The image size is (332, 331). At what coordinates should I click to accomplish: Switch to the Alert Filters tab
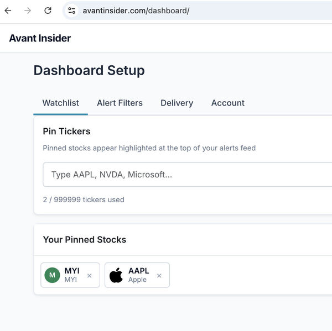tap(120, 103)
